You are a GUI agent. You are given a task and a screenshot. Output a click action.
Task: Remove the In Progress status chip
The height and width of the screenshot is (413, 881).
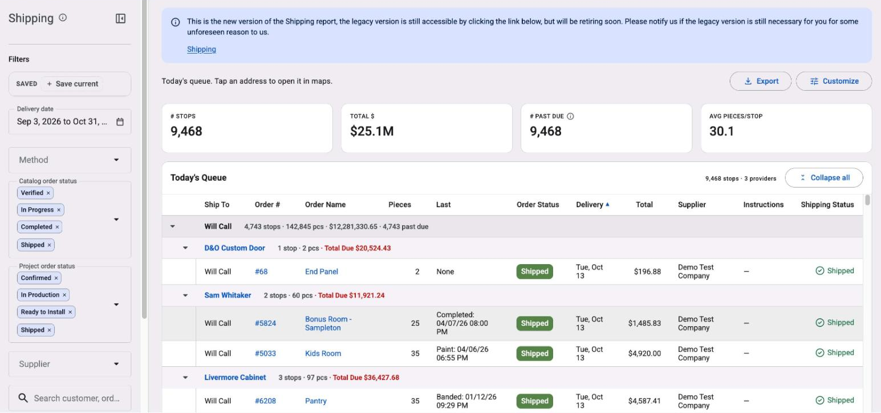[59, 210]
